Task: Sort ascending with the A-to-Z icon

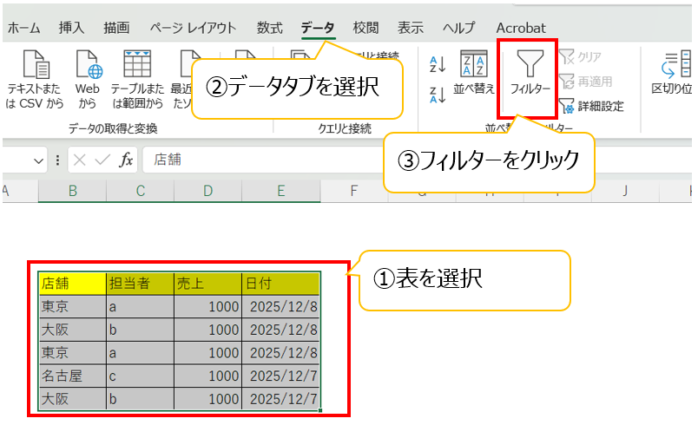Action: [438, 63]
